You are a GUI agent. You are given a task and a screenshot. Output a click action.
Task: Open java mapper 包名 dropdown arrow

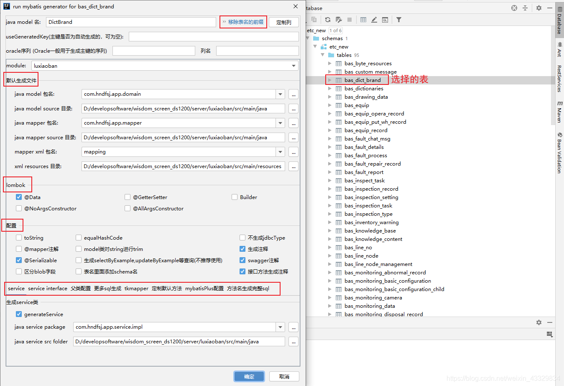click(281, 123)
